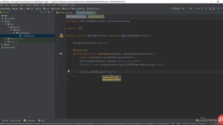Viewport: 223px width, 125px height.
Task: Open the TODO tool window
Action: point(41,120)
